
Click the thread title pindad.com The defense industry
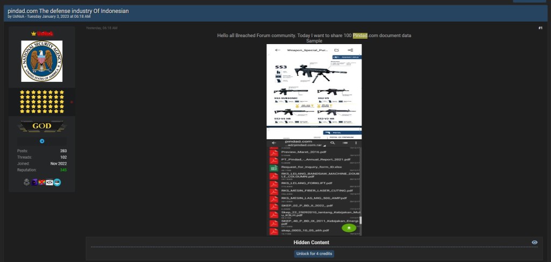click(x=68, y=11)
